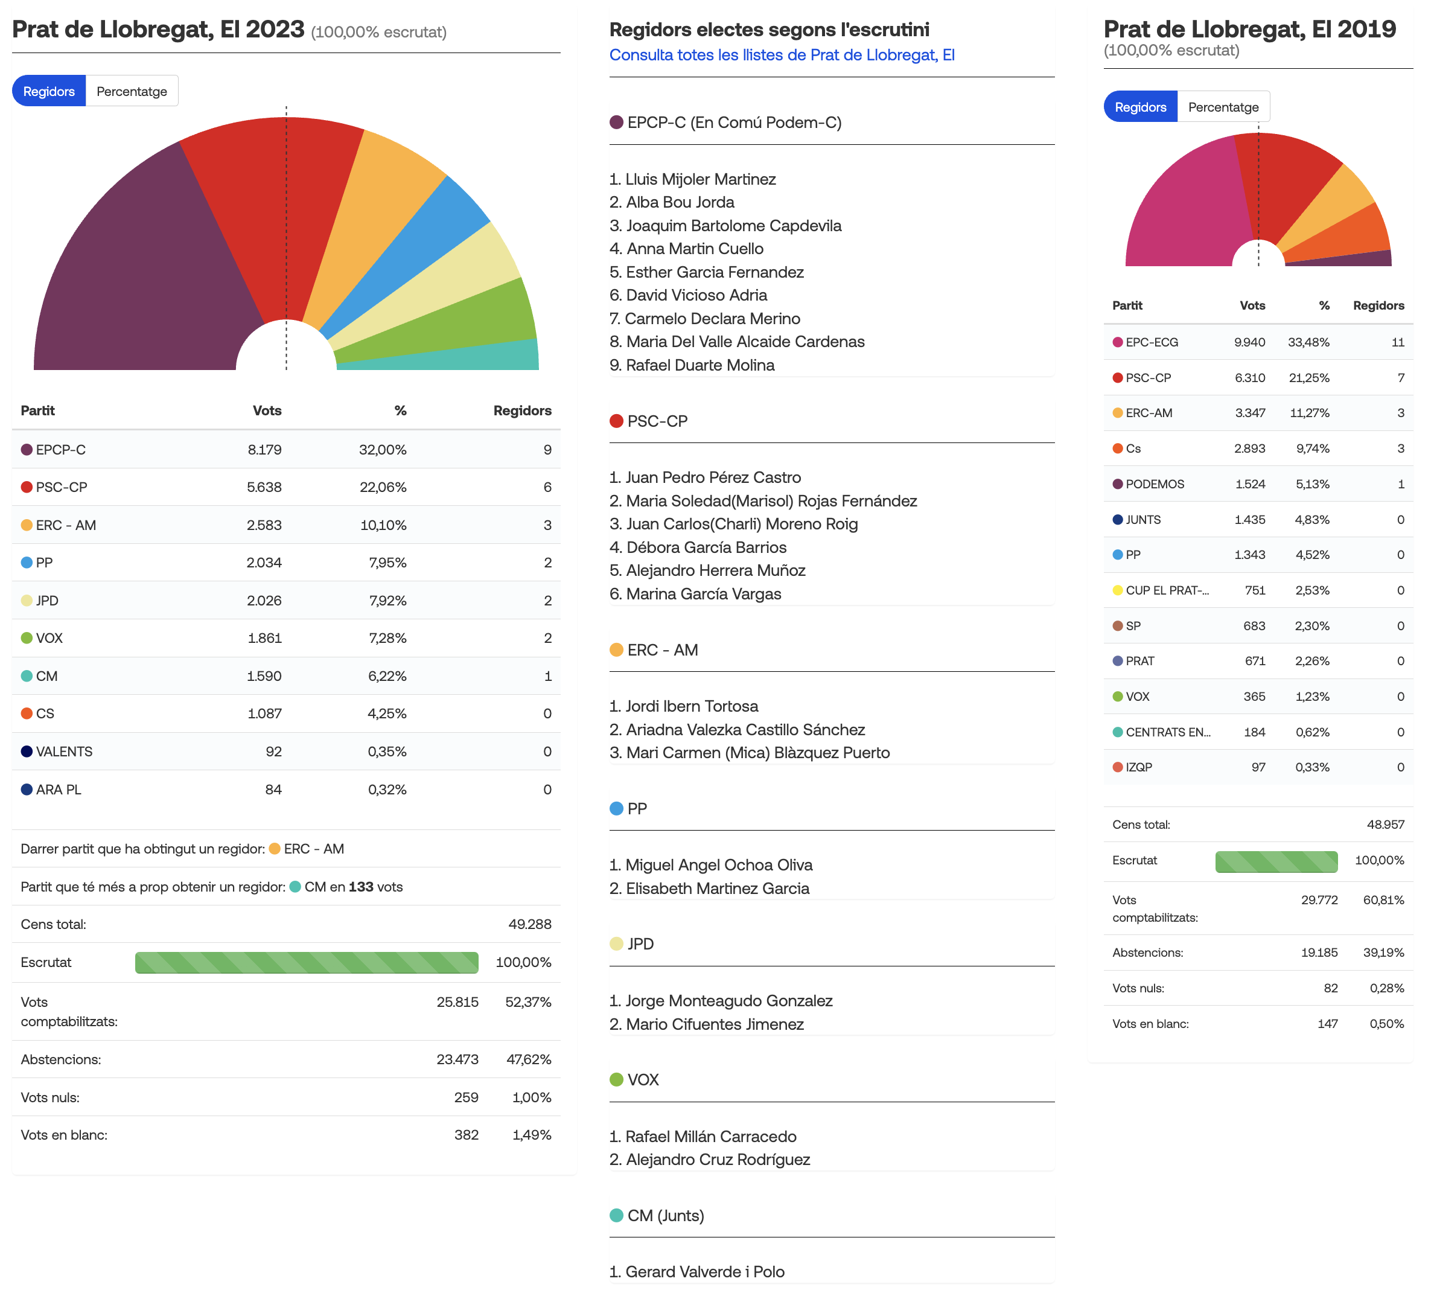Click the blue PP dot in elected list
Image resolution: width=1434 pixels, height=1293 pixels.
point(616,808)
